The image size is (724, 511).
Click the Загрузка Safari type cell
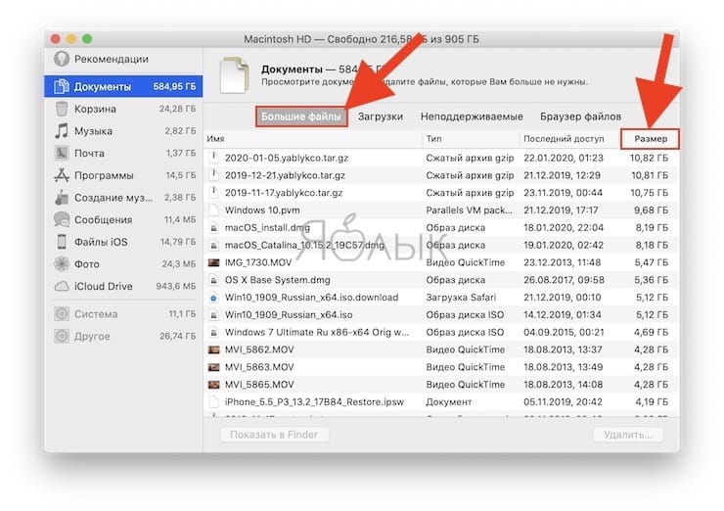pyautogui.click(x=461, y=298)
